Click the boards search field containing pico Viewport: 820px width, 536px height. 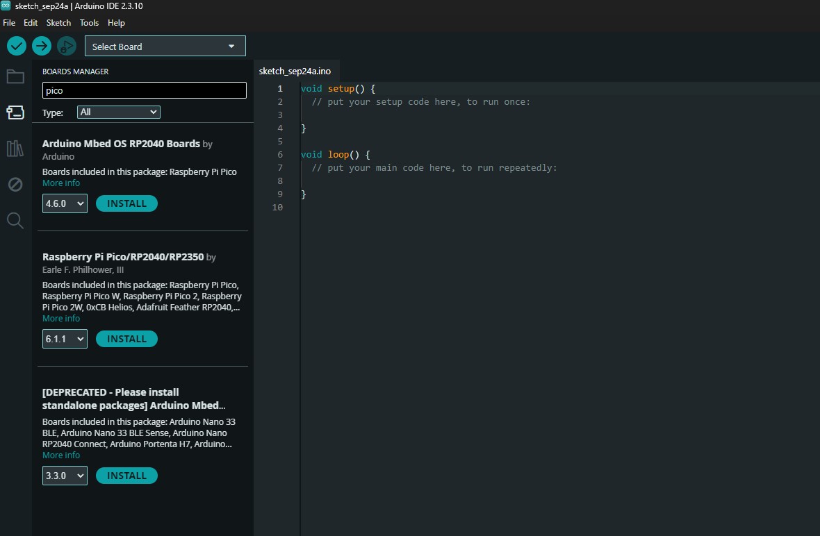pos(145,90)
